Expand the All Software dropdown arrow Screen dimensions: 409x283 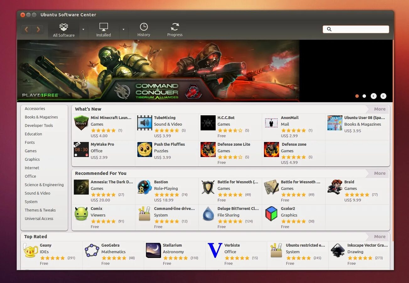(83, 29)
